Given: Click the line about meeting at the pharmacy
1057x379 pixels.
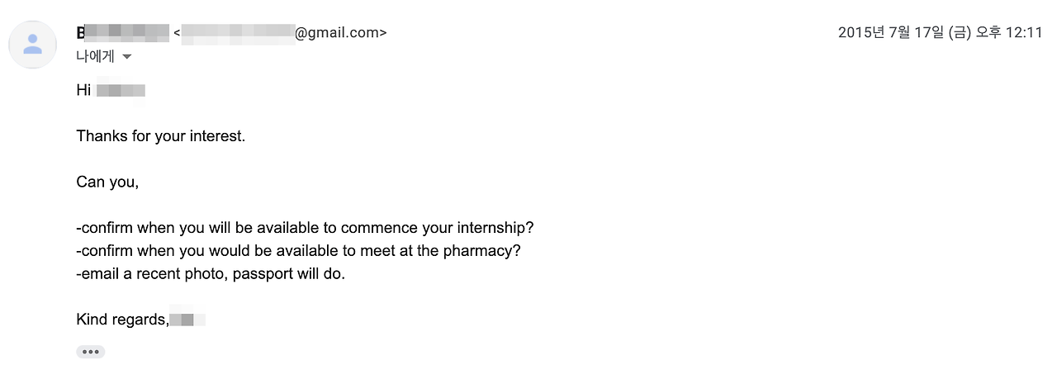Looking at the screenshot, I should click(298, 250).
